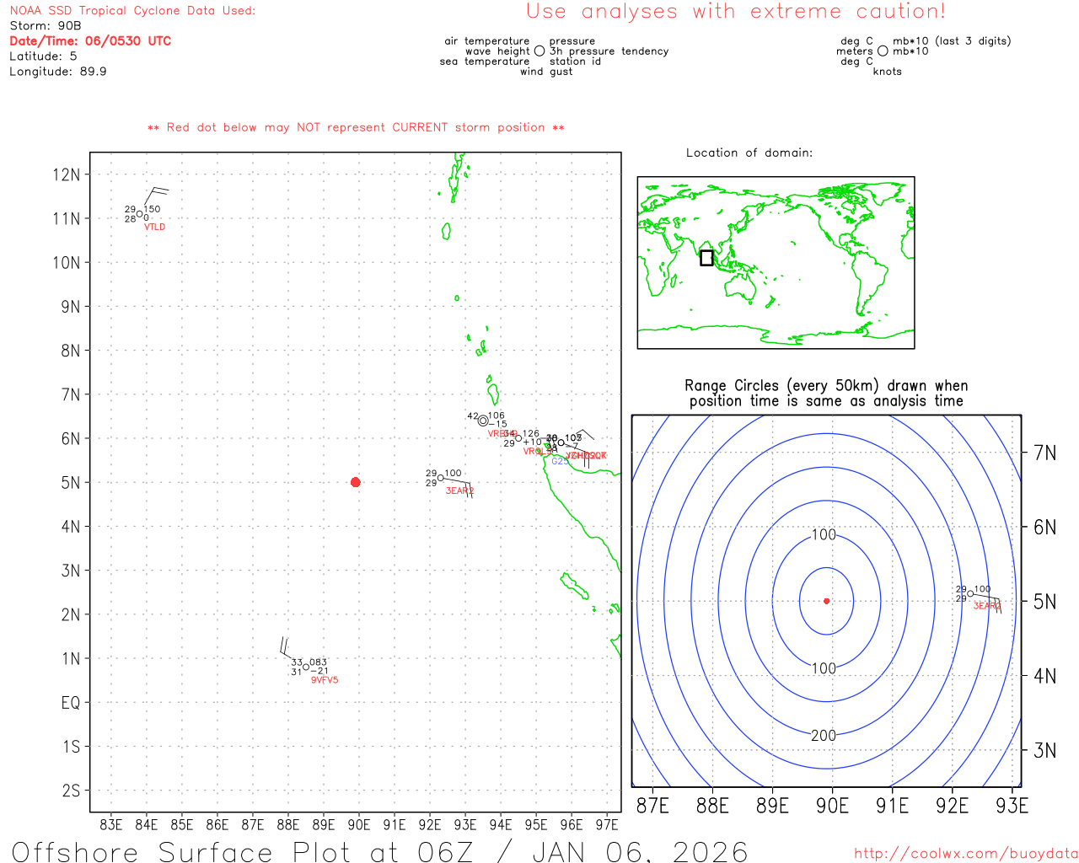Screen dimensions: 1079x863
Task: Click pressure value '083' by 9VFV5 station
Action: [318, 662]
